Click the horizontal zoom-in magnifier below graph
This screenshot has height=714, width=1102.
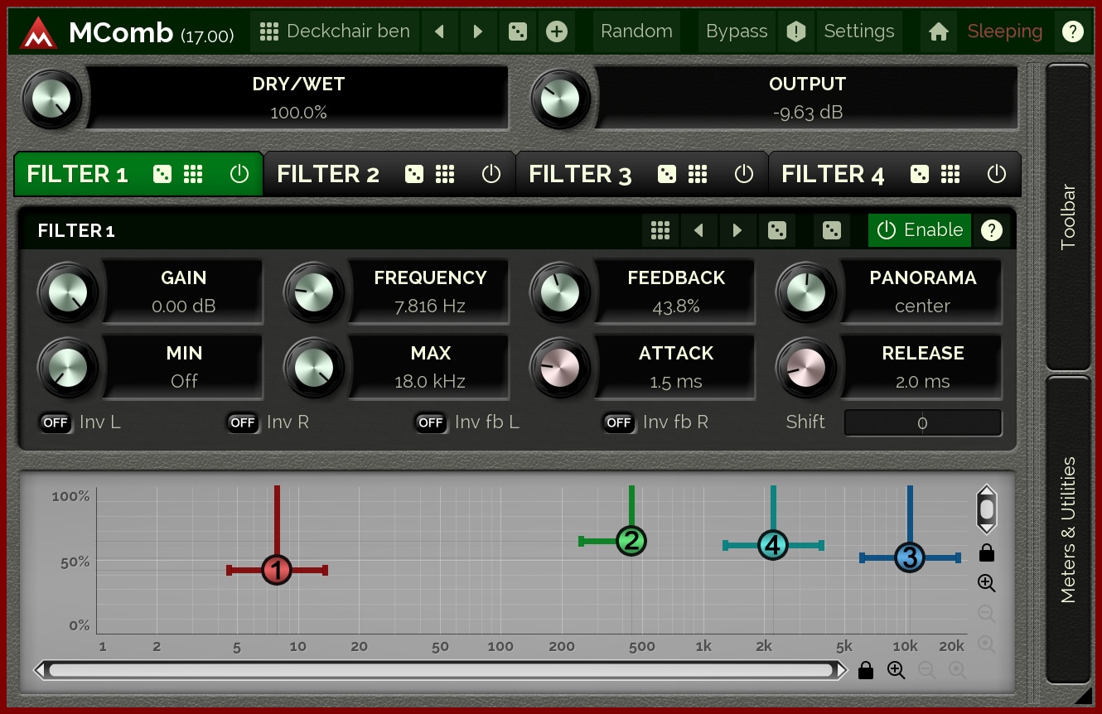(x=896, y=670)
